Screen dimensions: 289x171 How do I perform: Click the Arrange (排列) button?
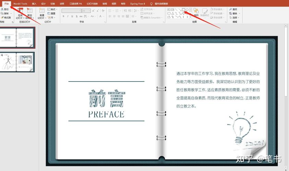196,13
